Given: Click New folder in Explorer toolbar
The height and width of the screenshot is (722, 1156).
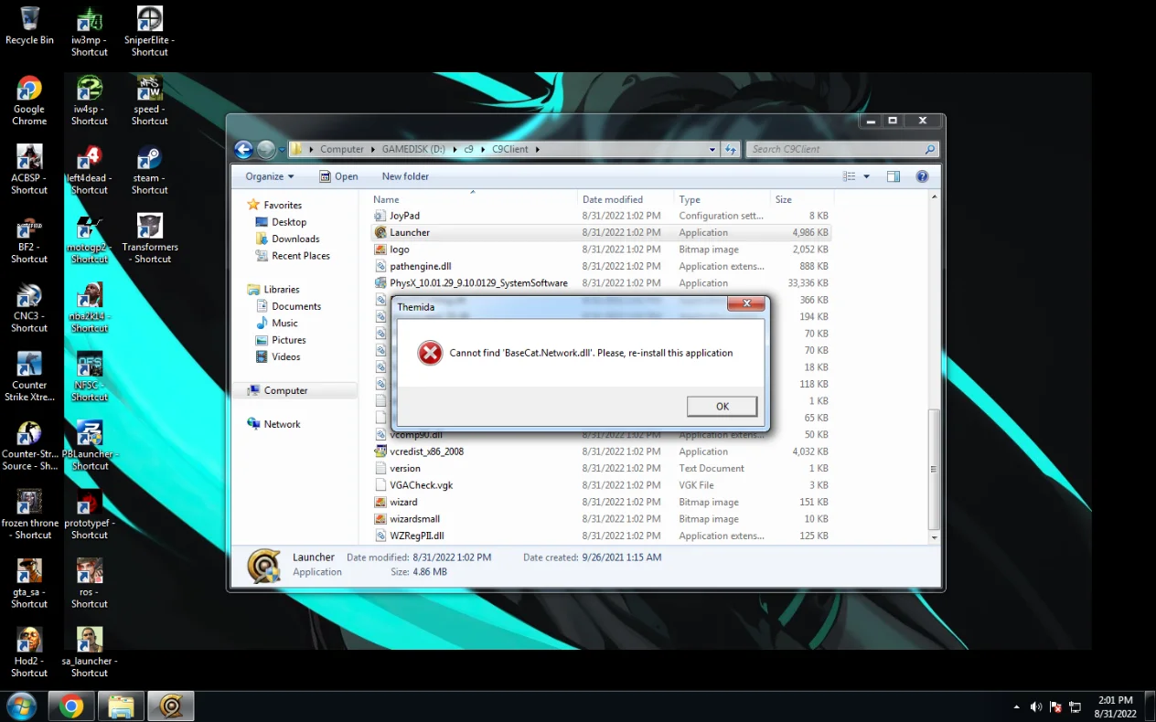Looking at the screenshot, I should click(405, 176).
